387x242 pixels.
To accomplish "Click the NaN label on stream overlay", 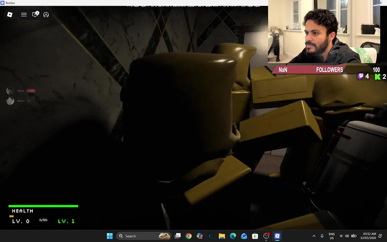I will click(283, 70).
